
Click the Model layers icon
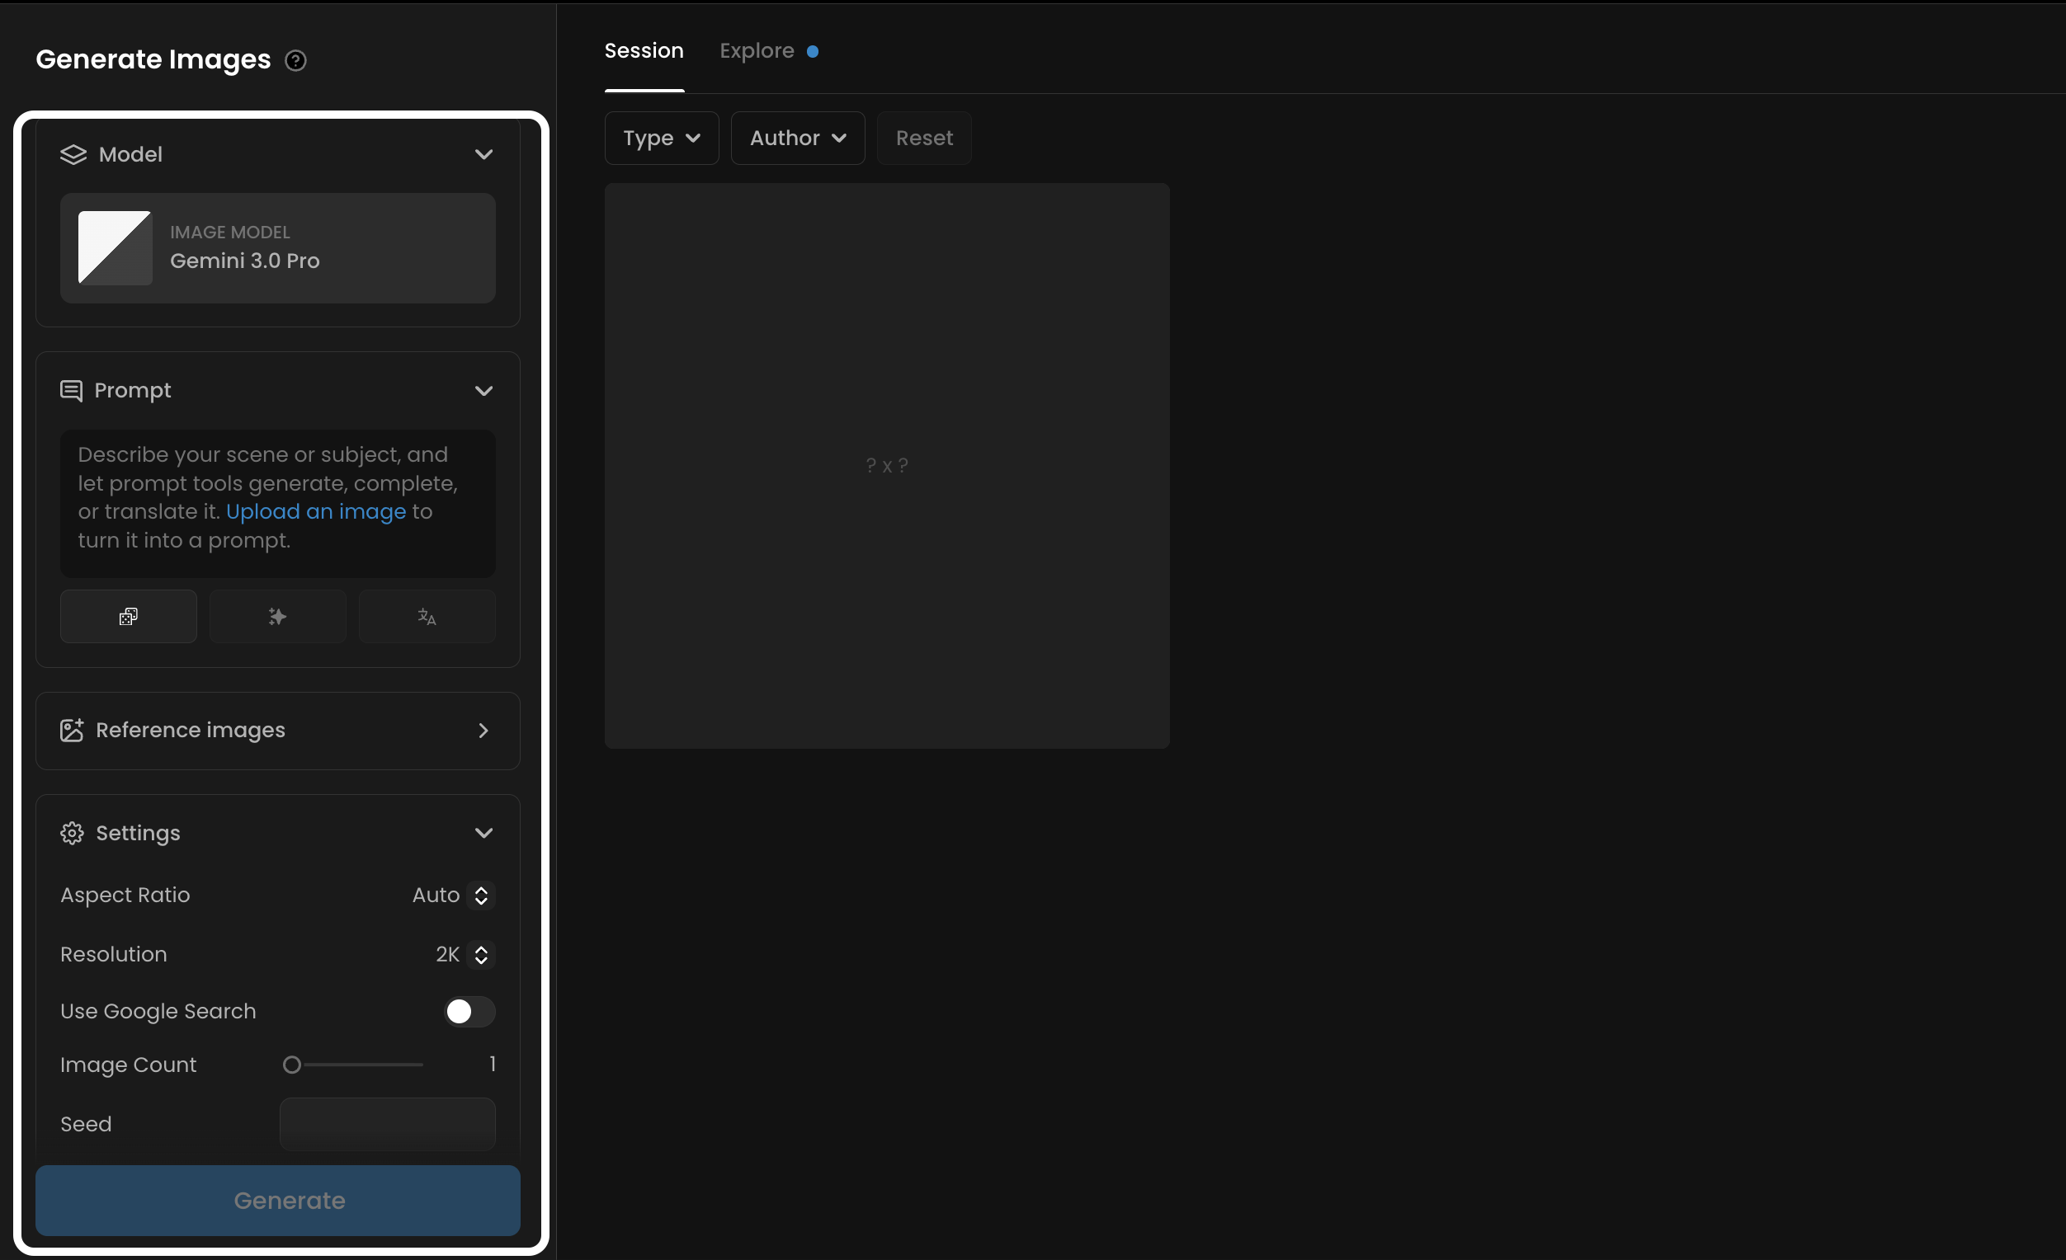coord(73,154)
